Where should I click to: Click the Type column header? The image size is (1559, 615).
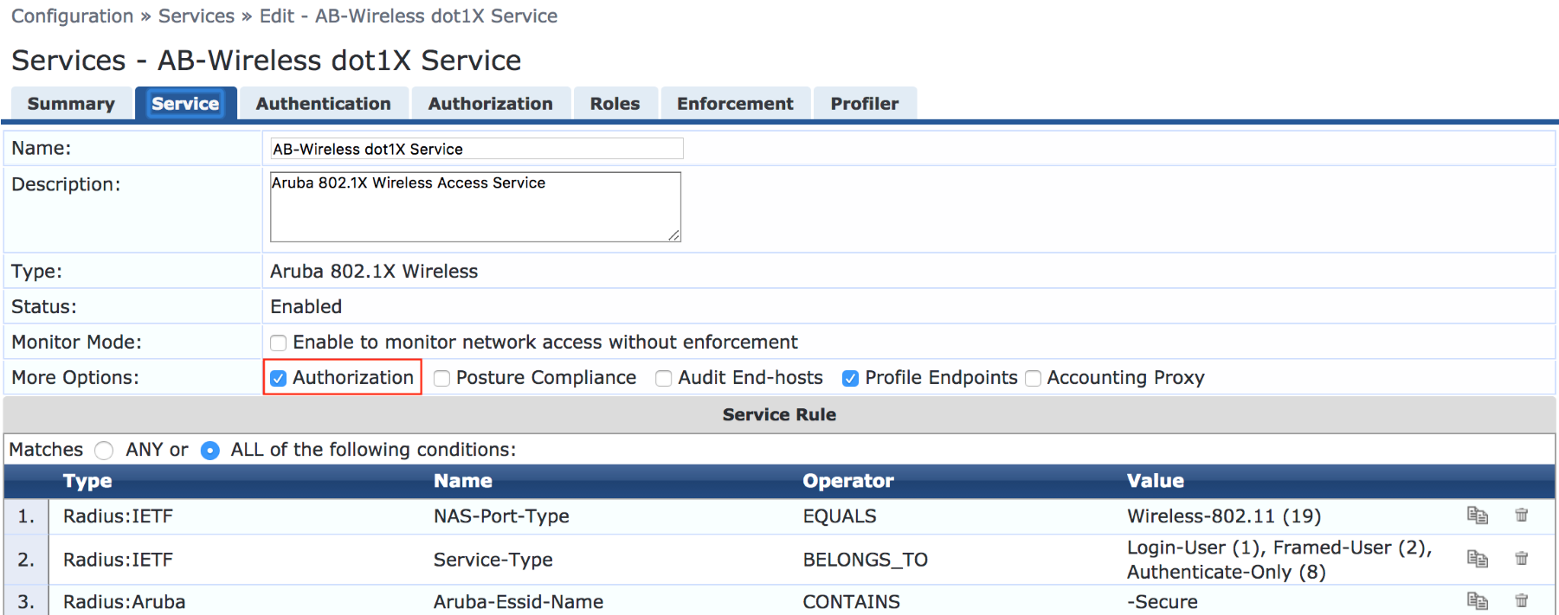pyautogui.click(x=87, y=481)
